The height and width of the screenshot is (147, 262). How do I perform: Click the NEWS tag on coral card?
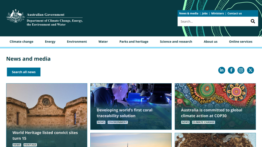click(x=101, y=122)
